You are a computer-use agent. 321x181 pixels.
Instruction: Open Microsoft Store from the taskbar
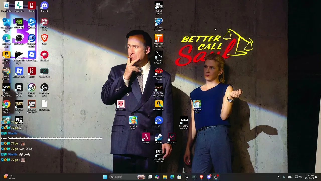click(x=179, y=177)
